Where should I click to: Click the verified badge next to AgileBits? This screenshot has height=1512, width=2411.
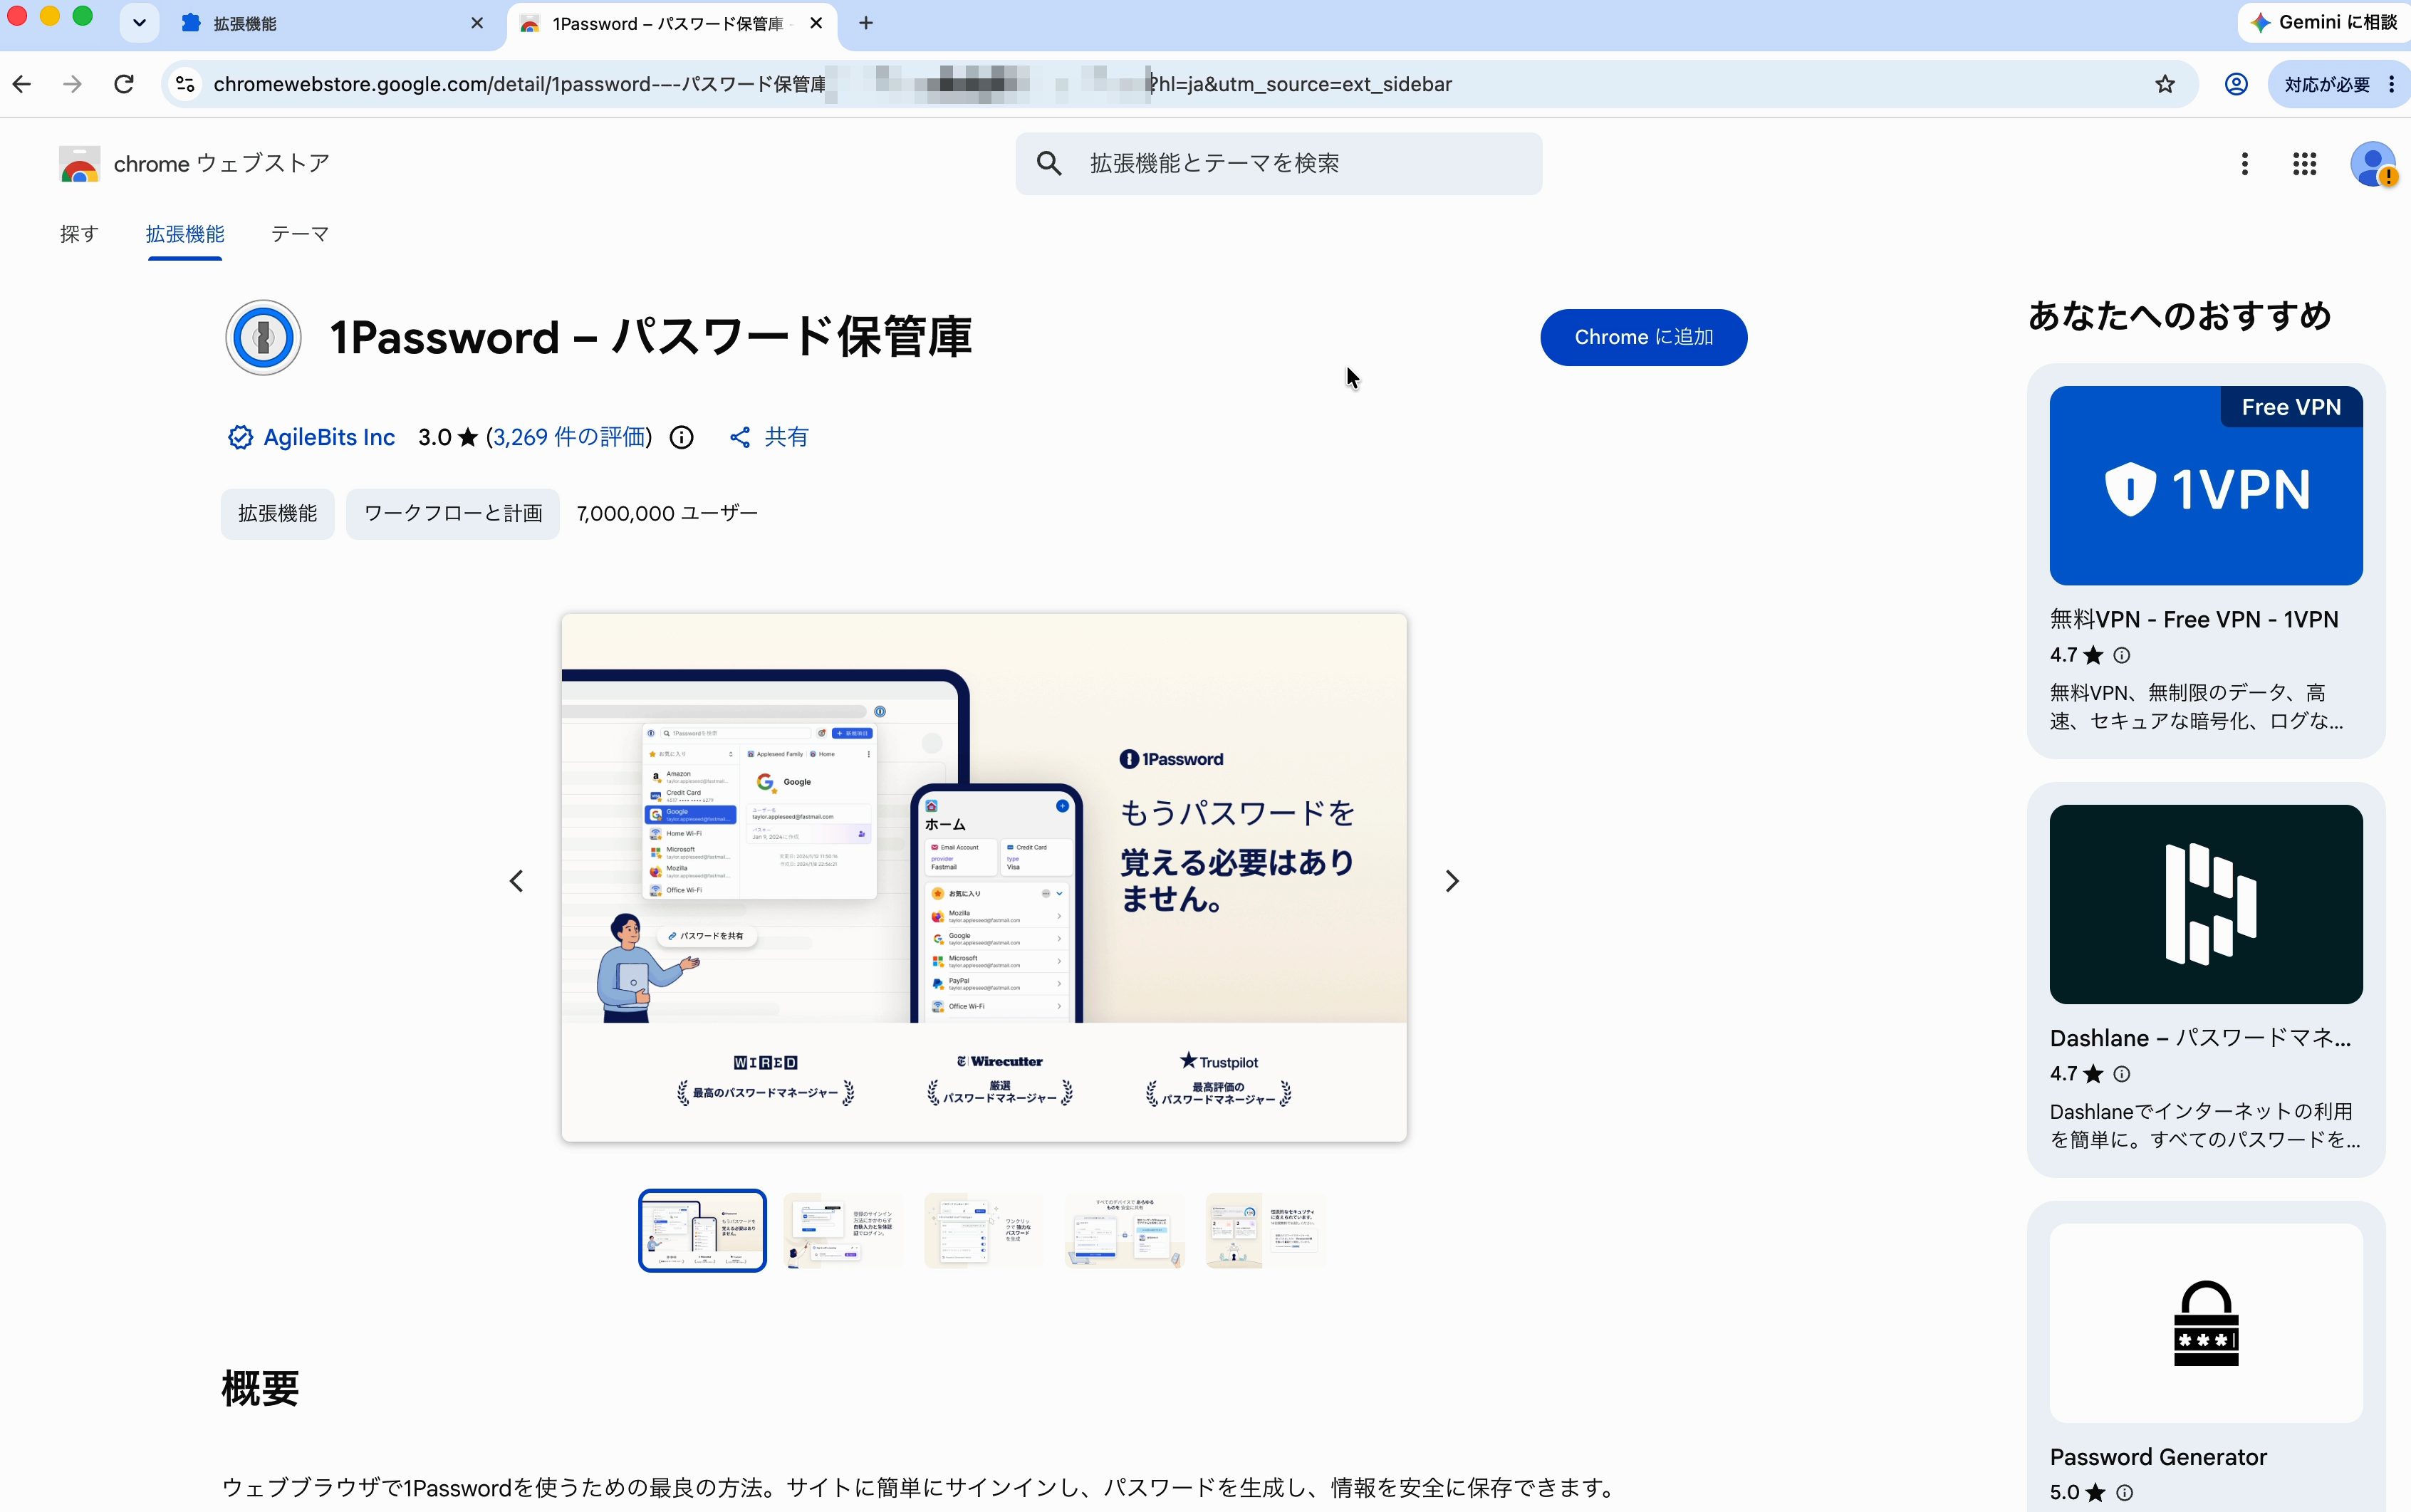point(240,437)
